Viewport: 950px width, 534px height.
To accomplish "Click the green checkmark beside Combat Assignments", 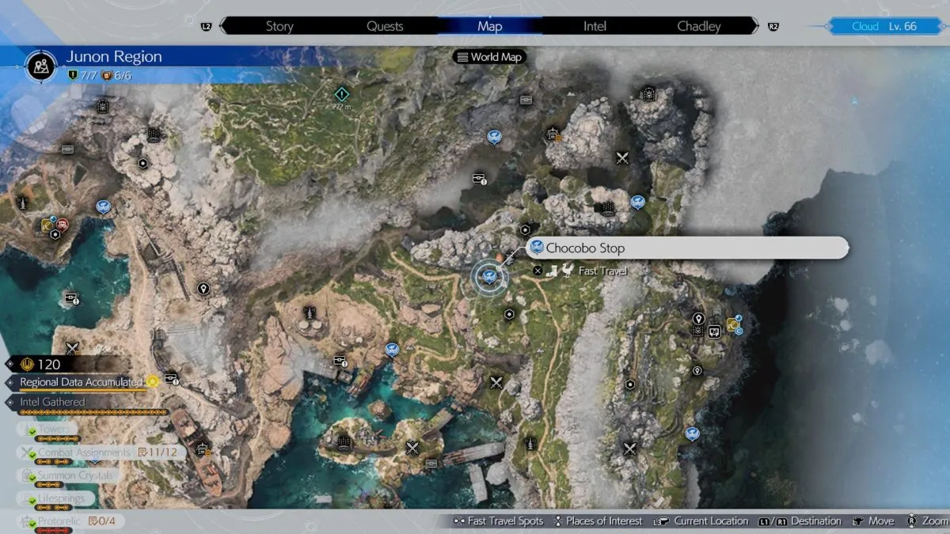I will [x=32, y=455].
